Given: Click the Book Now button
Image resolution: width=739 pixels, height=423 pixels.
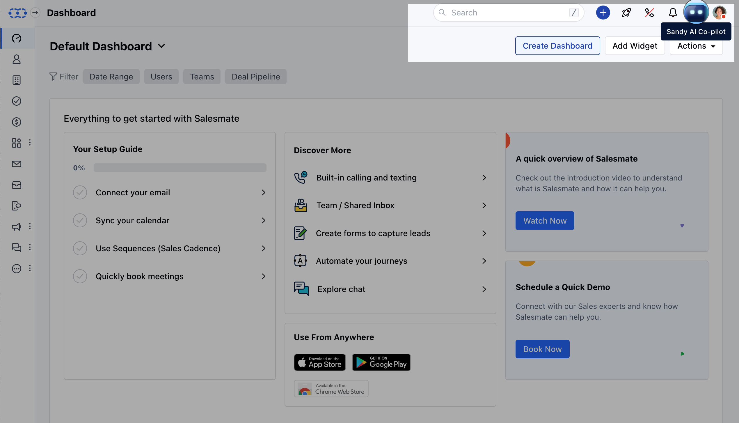Looking at the screenshot, I should pyautogui.click(x=542, y=349).
